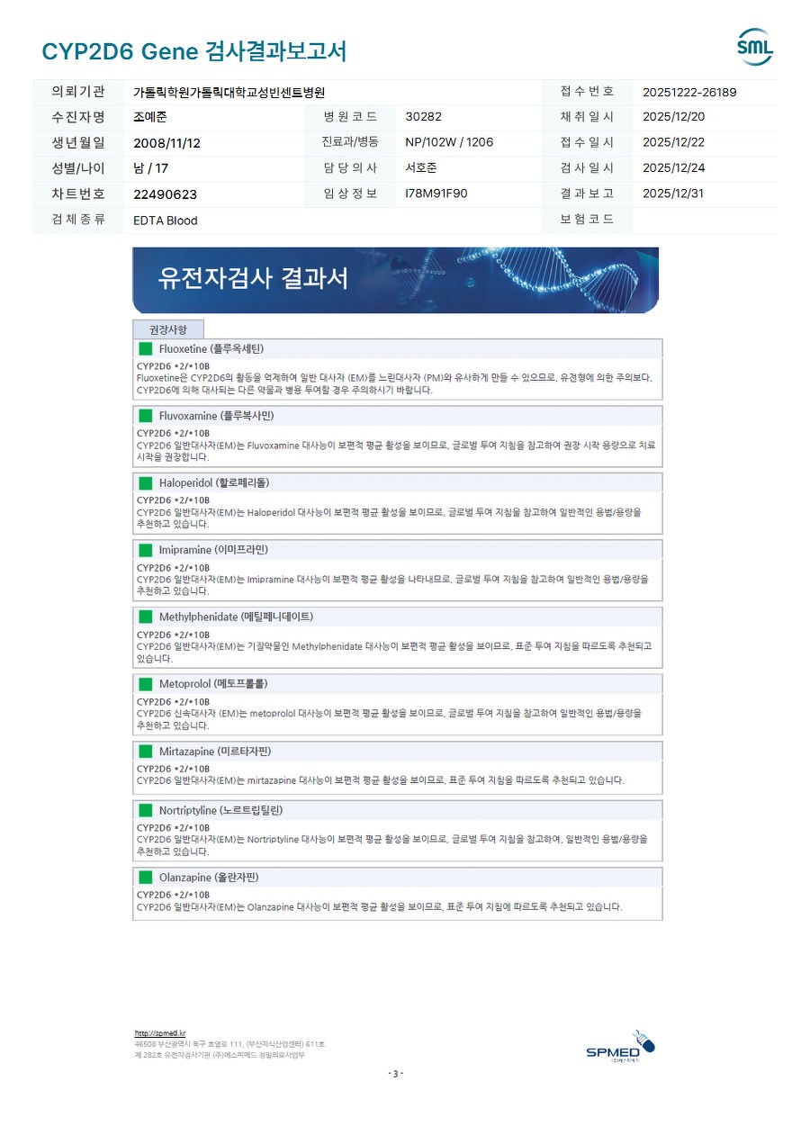Click the footer address line starting 46508

229,1044
